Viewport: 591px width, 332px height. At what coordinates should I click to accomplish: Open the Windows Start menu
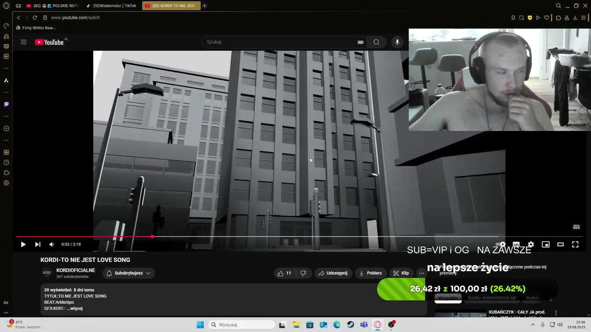click(x=200, y=325)
